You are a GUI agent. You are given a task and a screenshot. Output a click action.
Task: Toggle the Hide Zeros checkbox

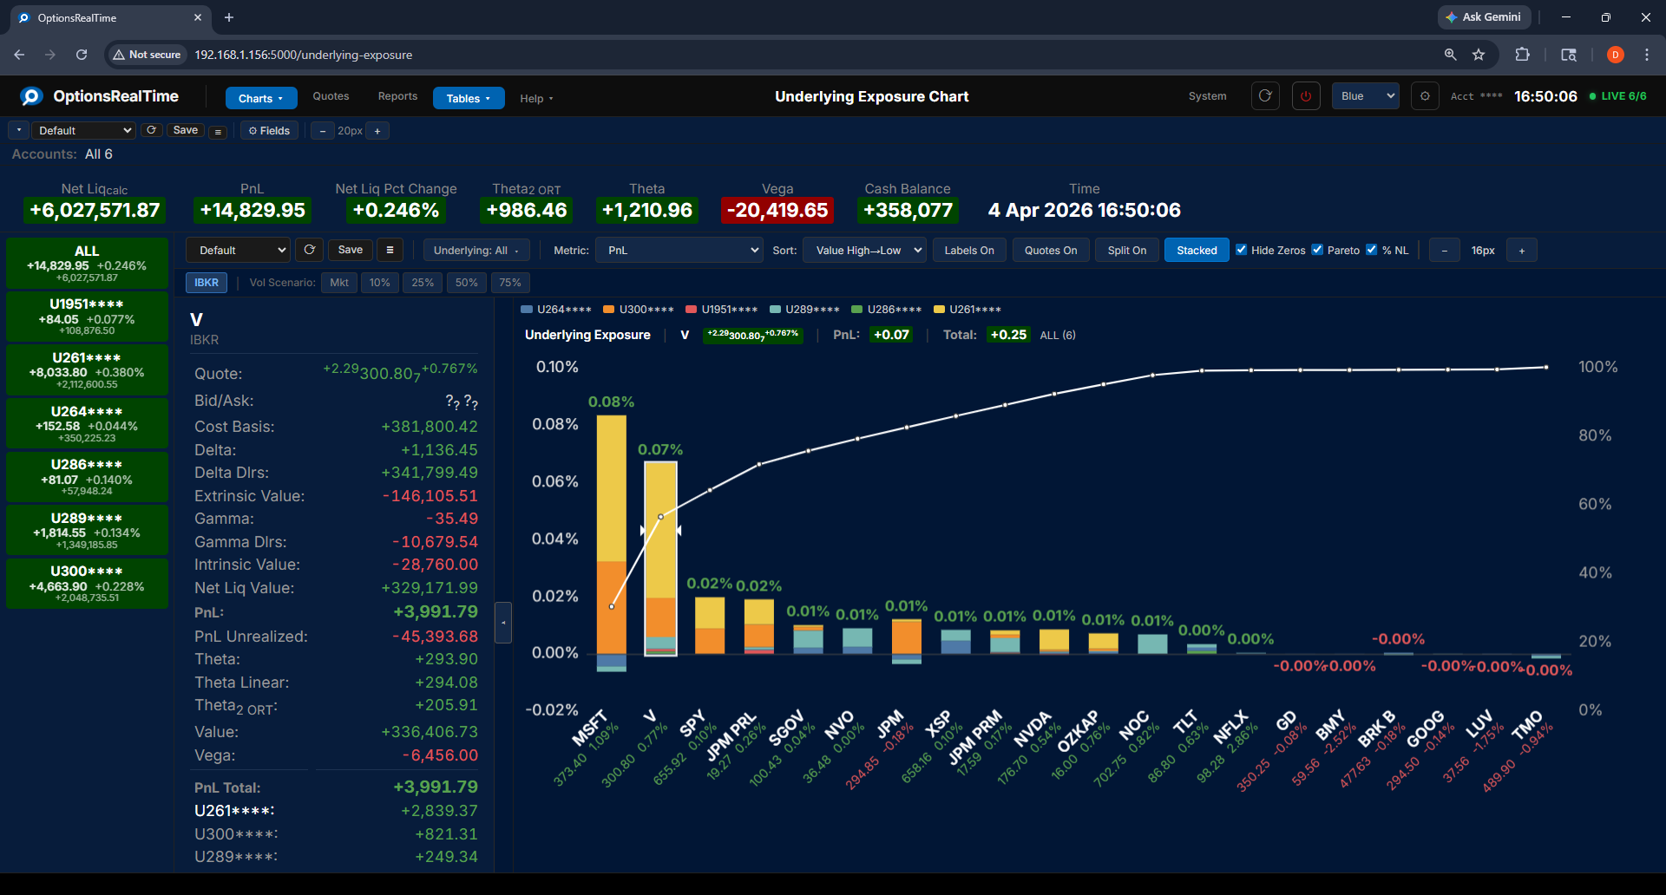[1241, 250]
